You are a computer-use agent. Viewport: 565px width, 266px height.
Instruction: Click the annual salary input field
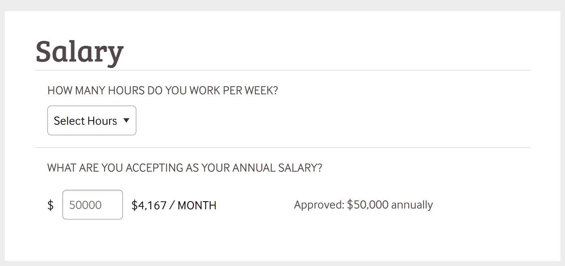coord(92,205)
